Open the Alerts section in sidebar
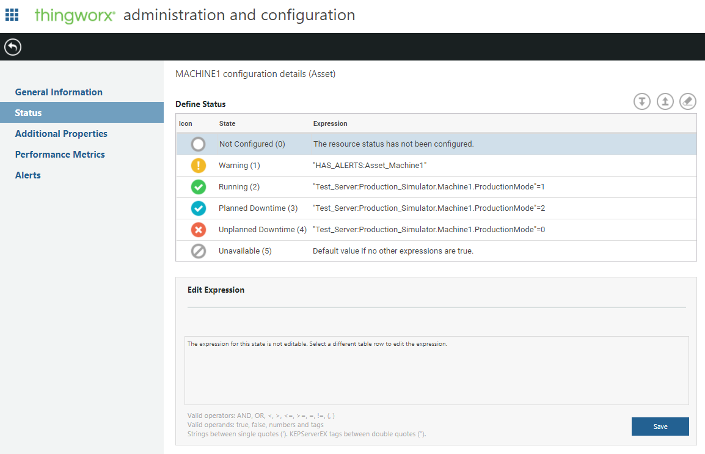The image size is (705, 454). [28, 175]
